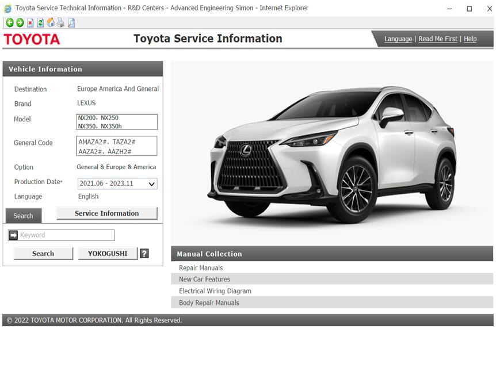Click the Internet Explorer icon in title bar
The image size is (496, 390).
pyautogui.click(x=8, y=8)
